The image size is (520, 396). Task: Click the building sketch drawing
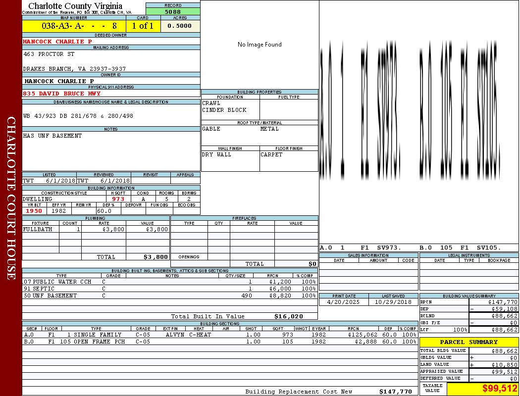coord(411,110)
